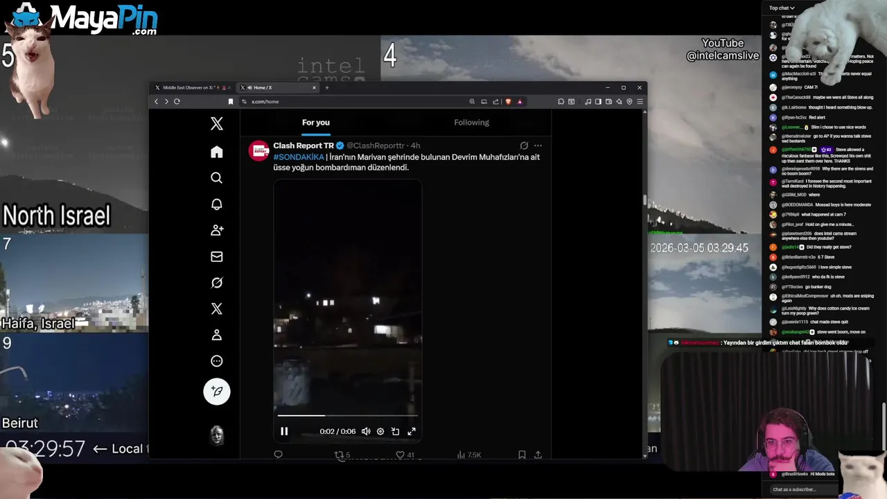887x499 pixels.
Task: Go forward in browser
Action: [166, 101]
